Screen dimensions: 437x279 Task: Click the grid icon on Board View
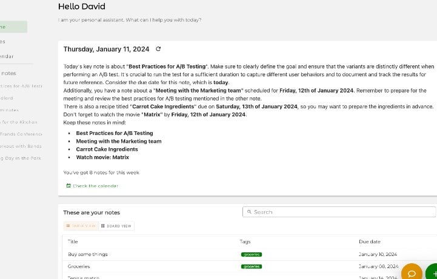[x=103, y=226]
